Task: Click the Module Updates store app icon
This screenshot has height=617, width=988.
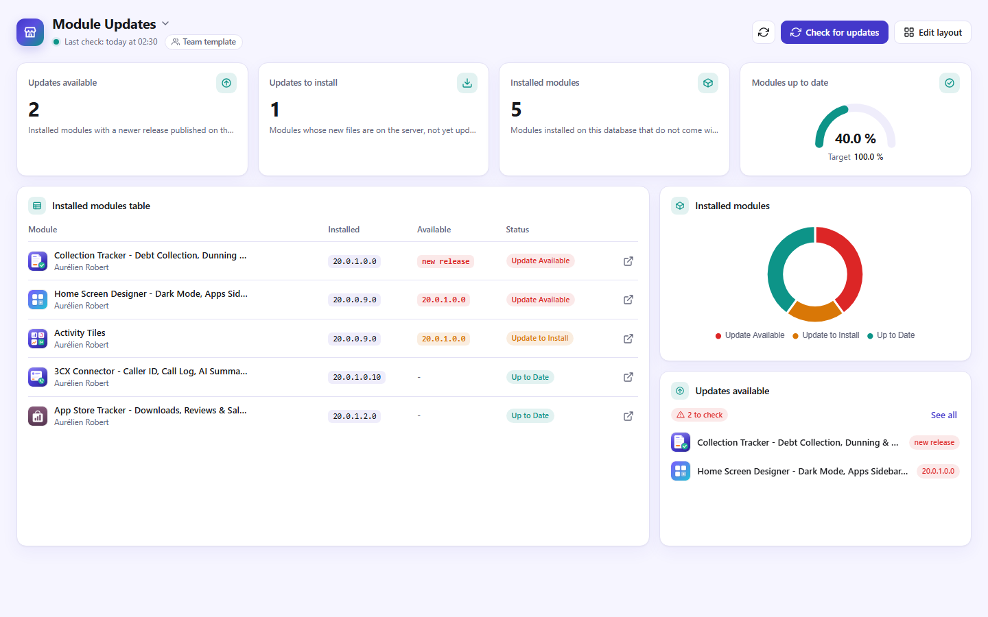Action: [30, 32]
